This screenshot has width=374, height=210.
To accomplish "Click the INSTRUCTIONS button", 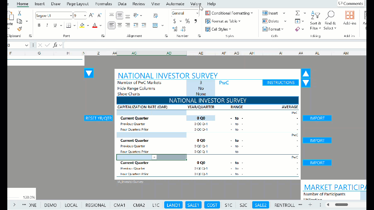I will point(280,83).
